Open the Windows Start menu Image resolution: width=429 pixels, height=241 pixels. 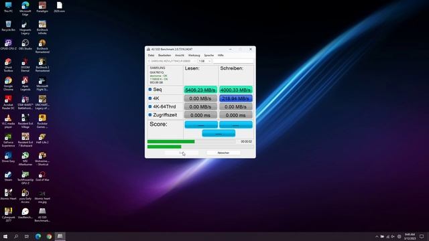coord(5,236)
